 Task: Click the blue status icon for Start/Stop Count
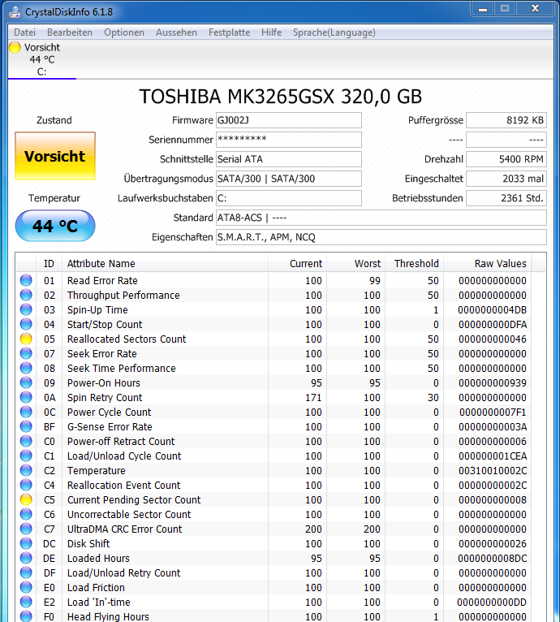click(26, 324)
